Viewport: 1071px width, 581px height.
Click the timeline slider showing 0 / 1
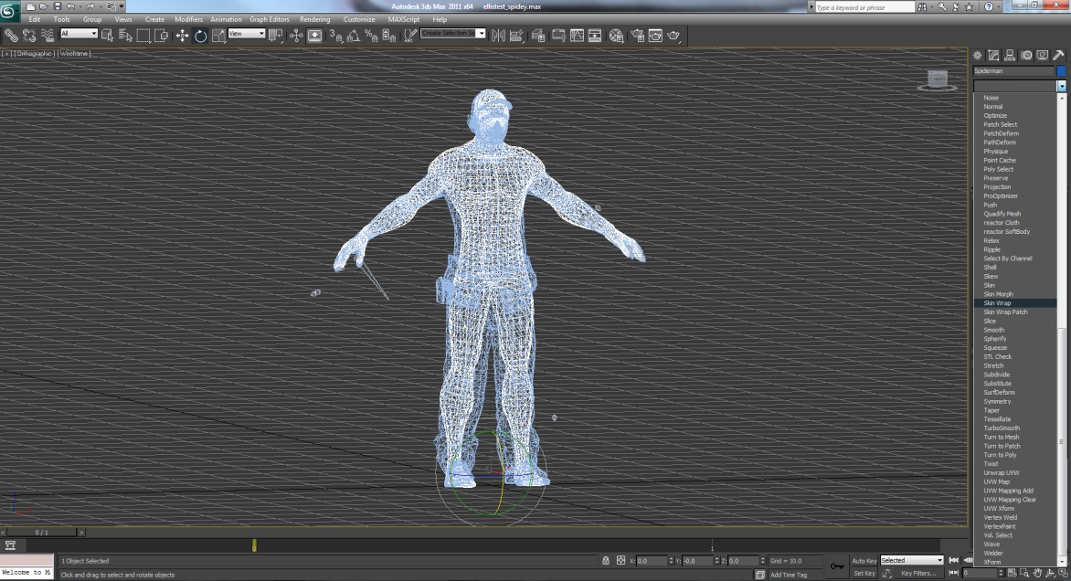[x=42, y=532]
